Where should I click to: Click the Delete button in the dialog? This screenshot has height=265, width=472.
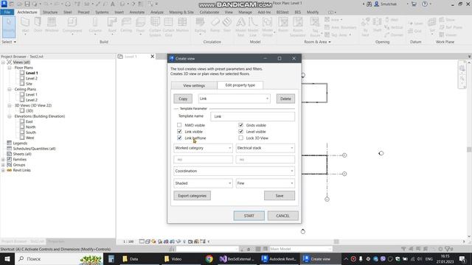coord(285,99)
